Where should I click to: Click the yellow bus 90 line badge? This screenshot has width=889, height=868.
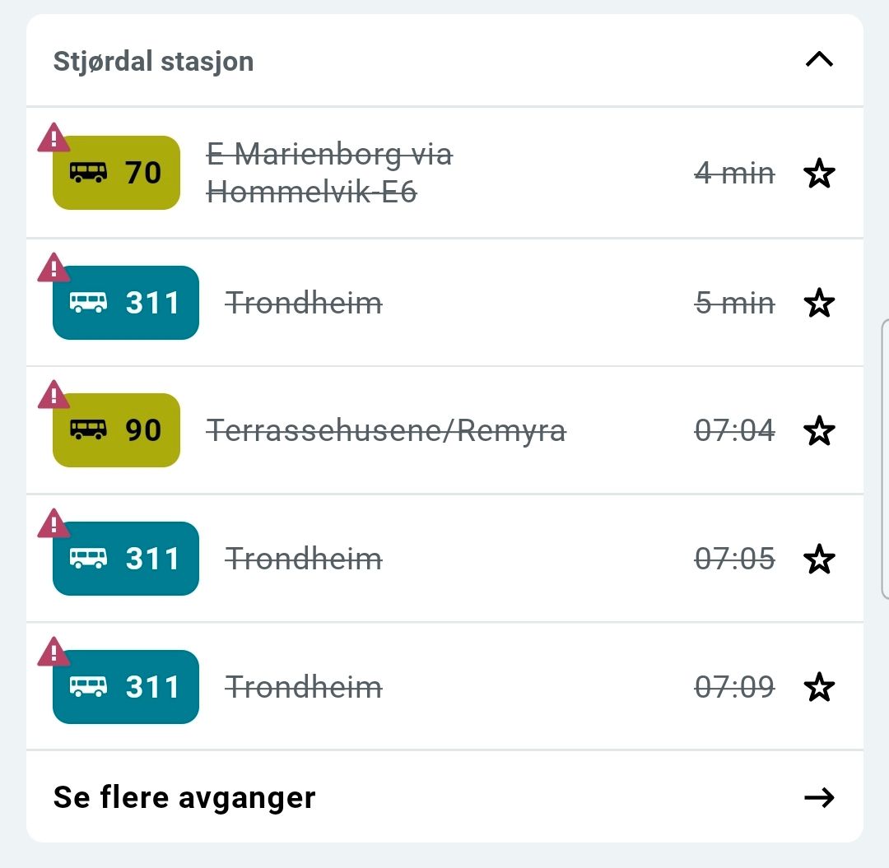[x=117, y=430]
